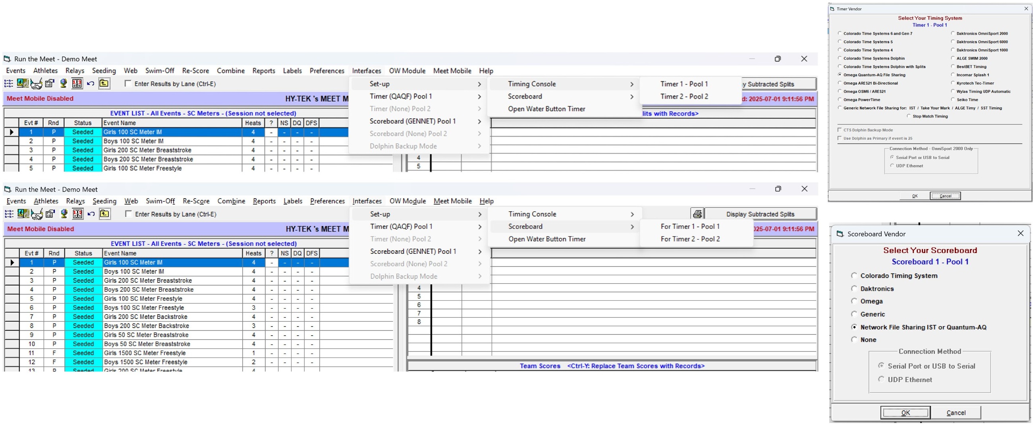Choose For Timer 1 - Pool 1 scoreboard entry

(x=690, y=226)
